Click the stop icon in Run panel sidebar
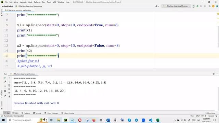This screenshot has height=123, width=219. pos(5,86)
